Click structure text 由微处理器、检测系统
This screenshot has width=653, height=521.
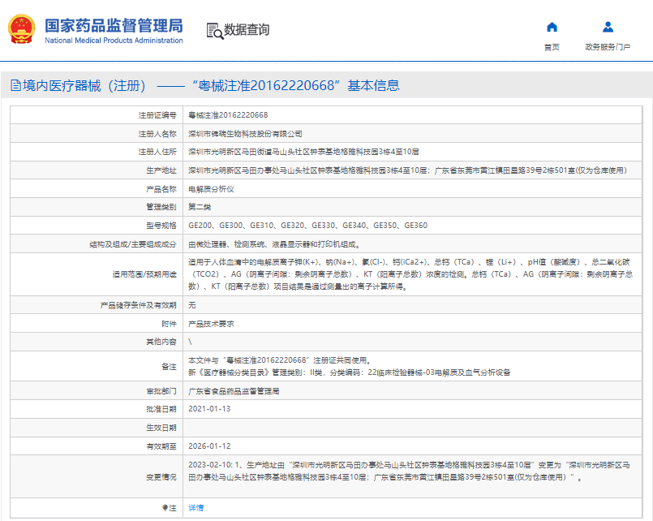[274, 244]
